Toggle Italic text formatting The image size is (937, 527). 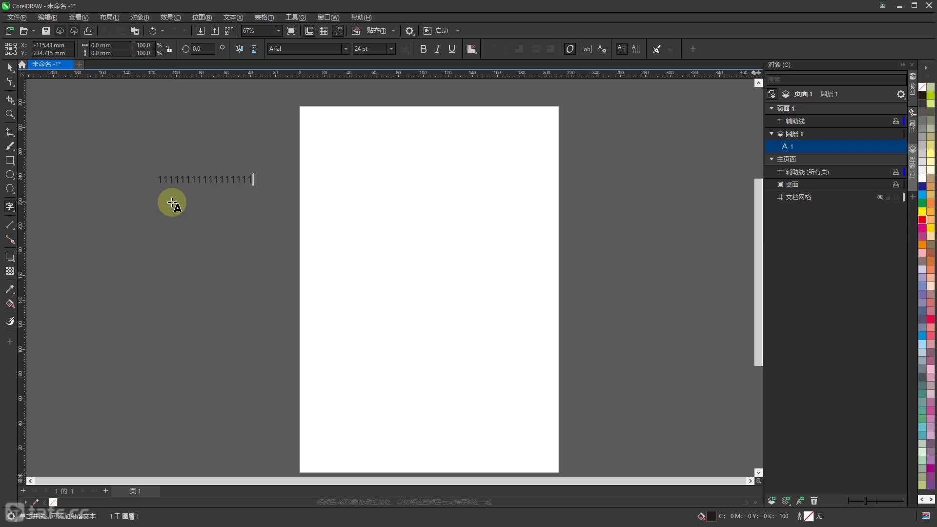(x=438, y=49)
